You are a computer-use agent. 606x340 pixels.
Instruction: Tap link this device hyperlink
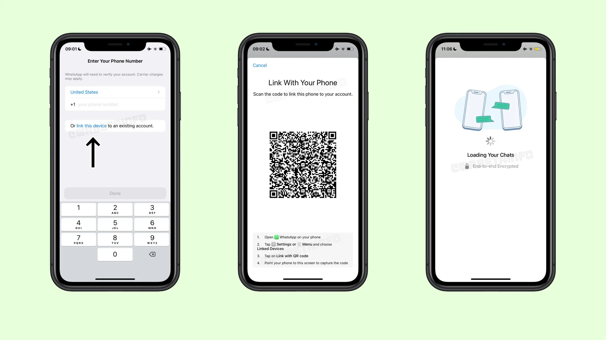92,126
